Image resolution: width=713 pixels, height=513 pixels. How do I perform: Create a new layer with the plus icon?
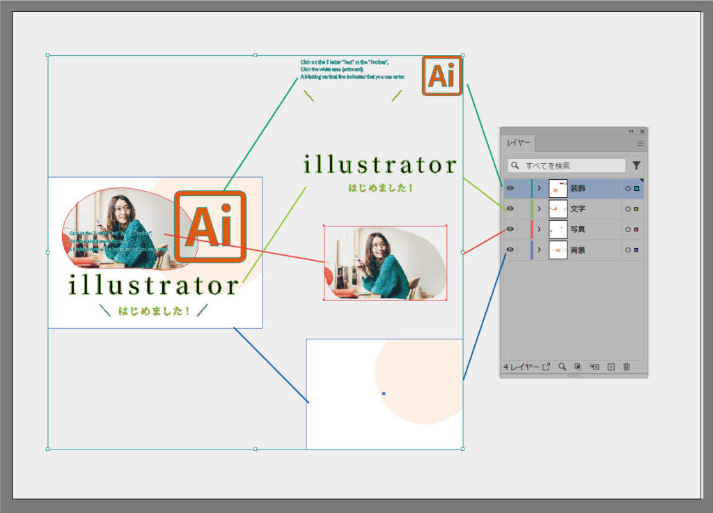[611, 367]
